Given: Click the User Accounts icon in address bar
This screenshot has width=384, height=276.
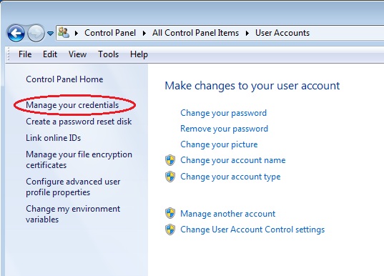Looking at the screenshot, I should pos(64,33).
